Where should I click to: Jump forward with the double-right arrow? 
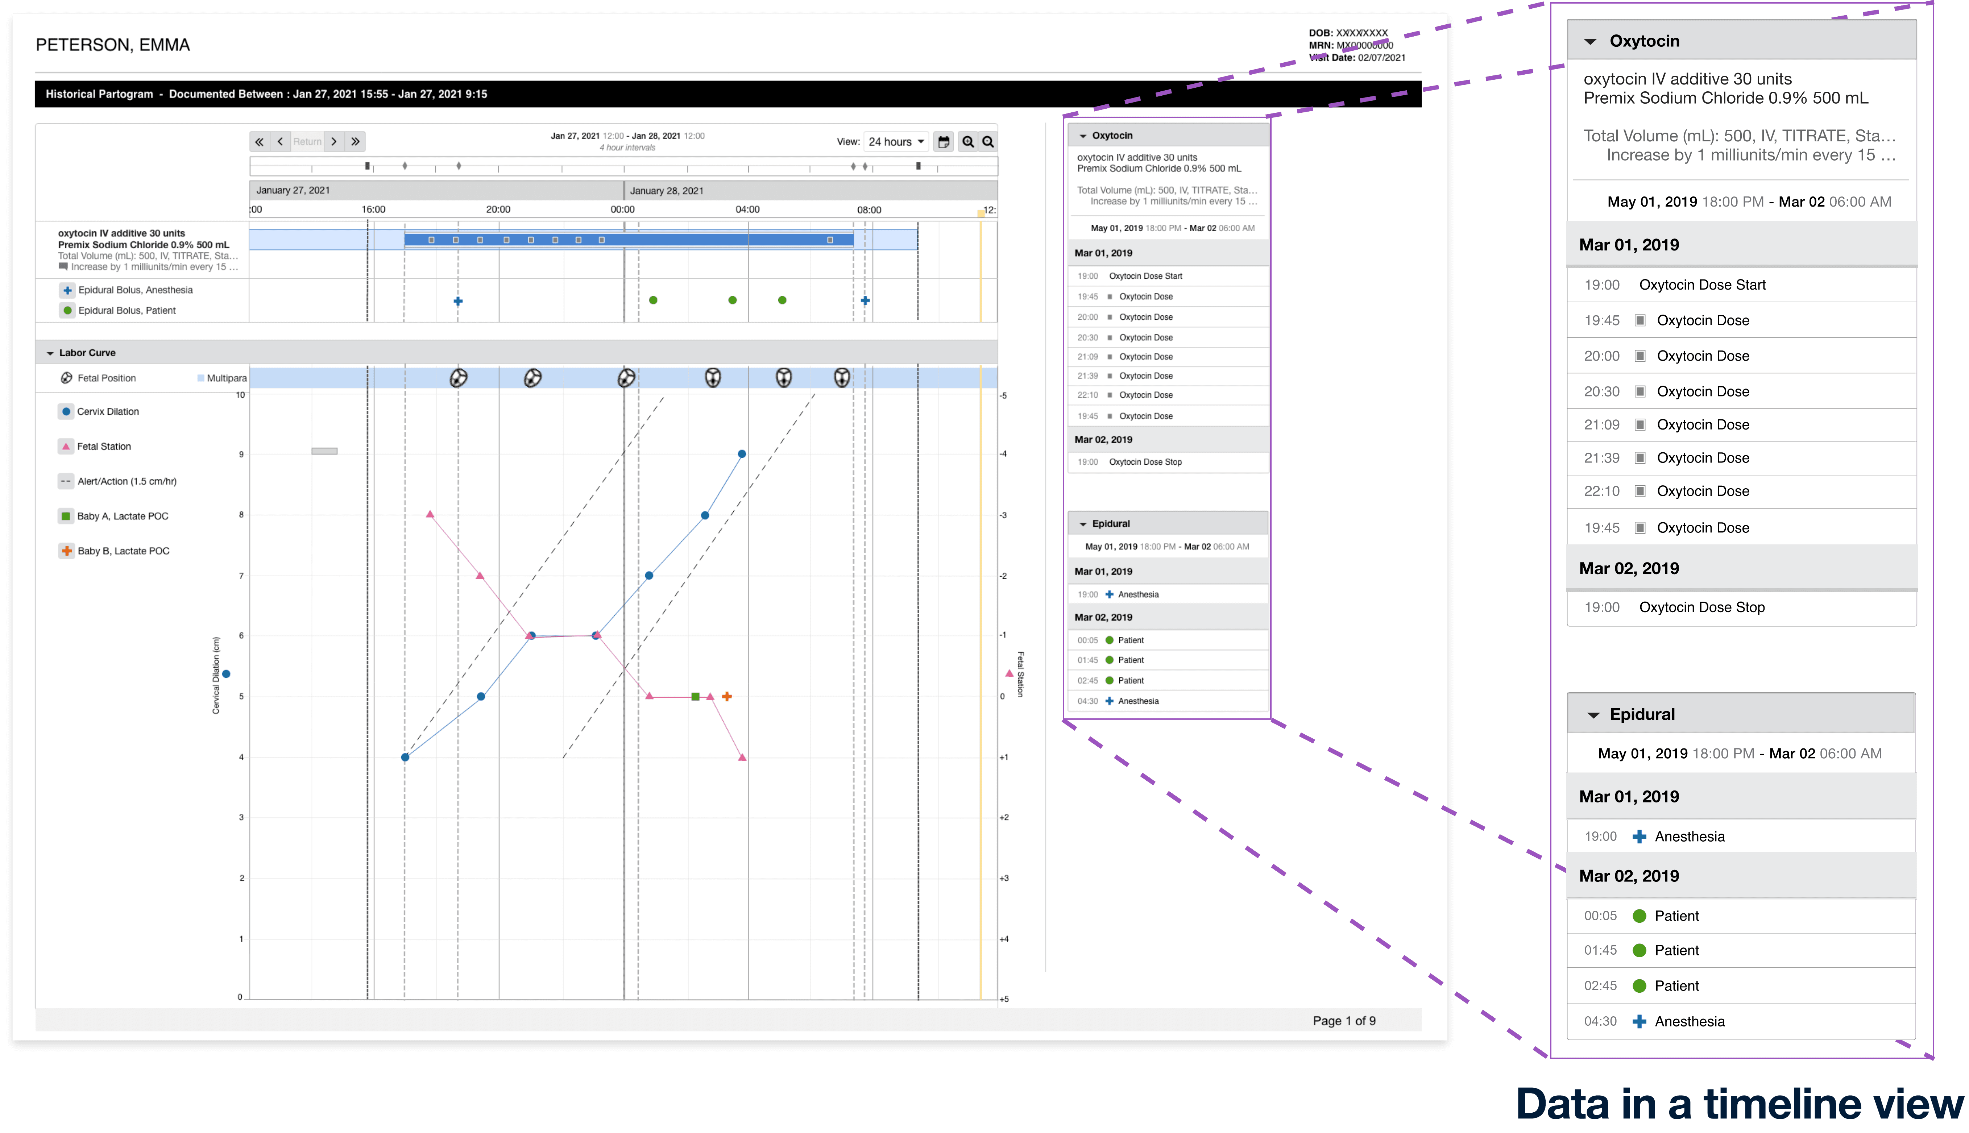pyautogui.click(x=356, y=142)
